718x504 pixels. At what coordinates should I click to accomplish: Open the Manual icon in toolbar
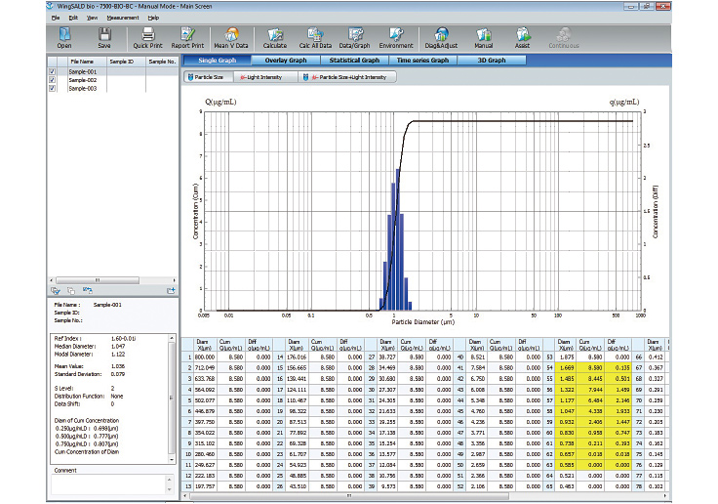pyautogui.click(x=483, y=37)
